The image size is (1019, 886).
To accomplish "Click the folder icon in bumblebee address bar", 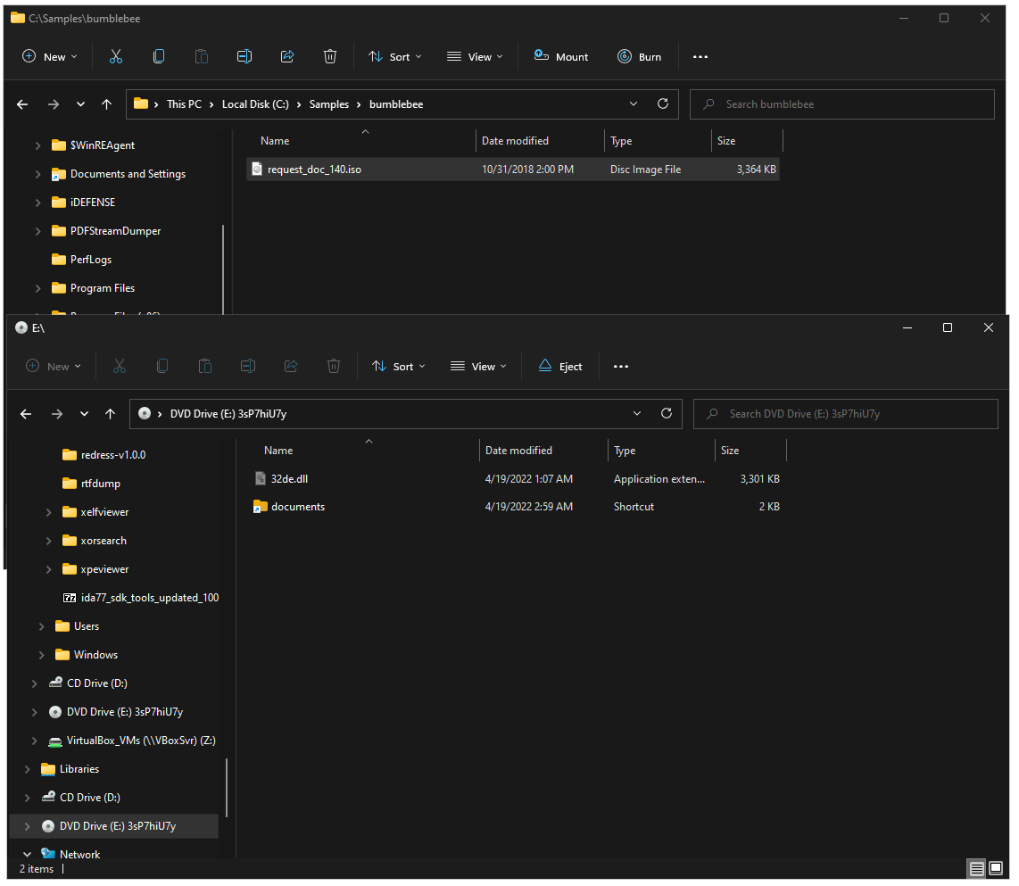I will pyautogui.click(x=140, y=104).
